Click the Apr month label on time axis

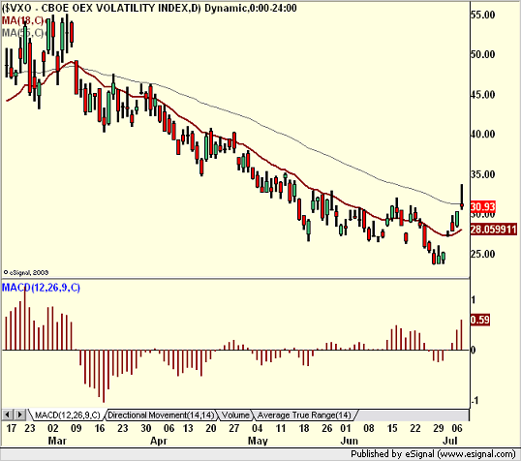(x=158, y=441)
